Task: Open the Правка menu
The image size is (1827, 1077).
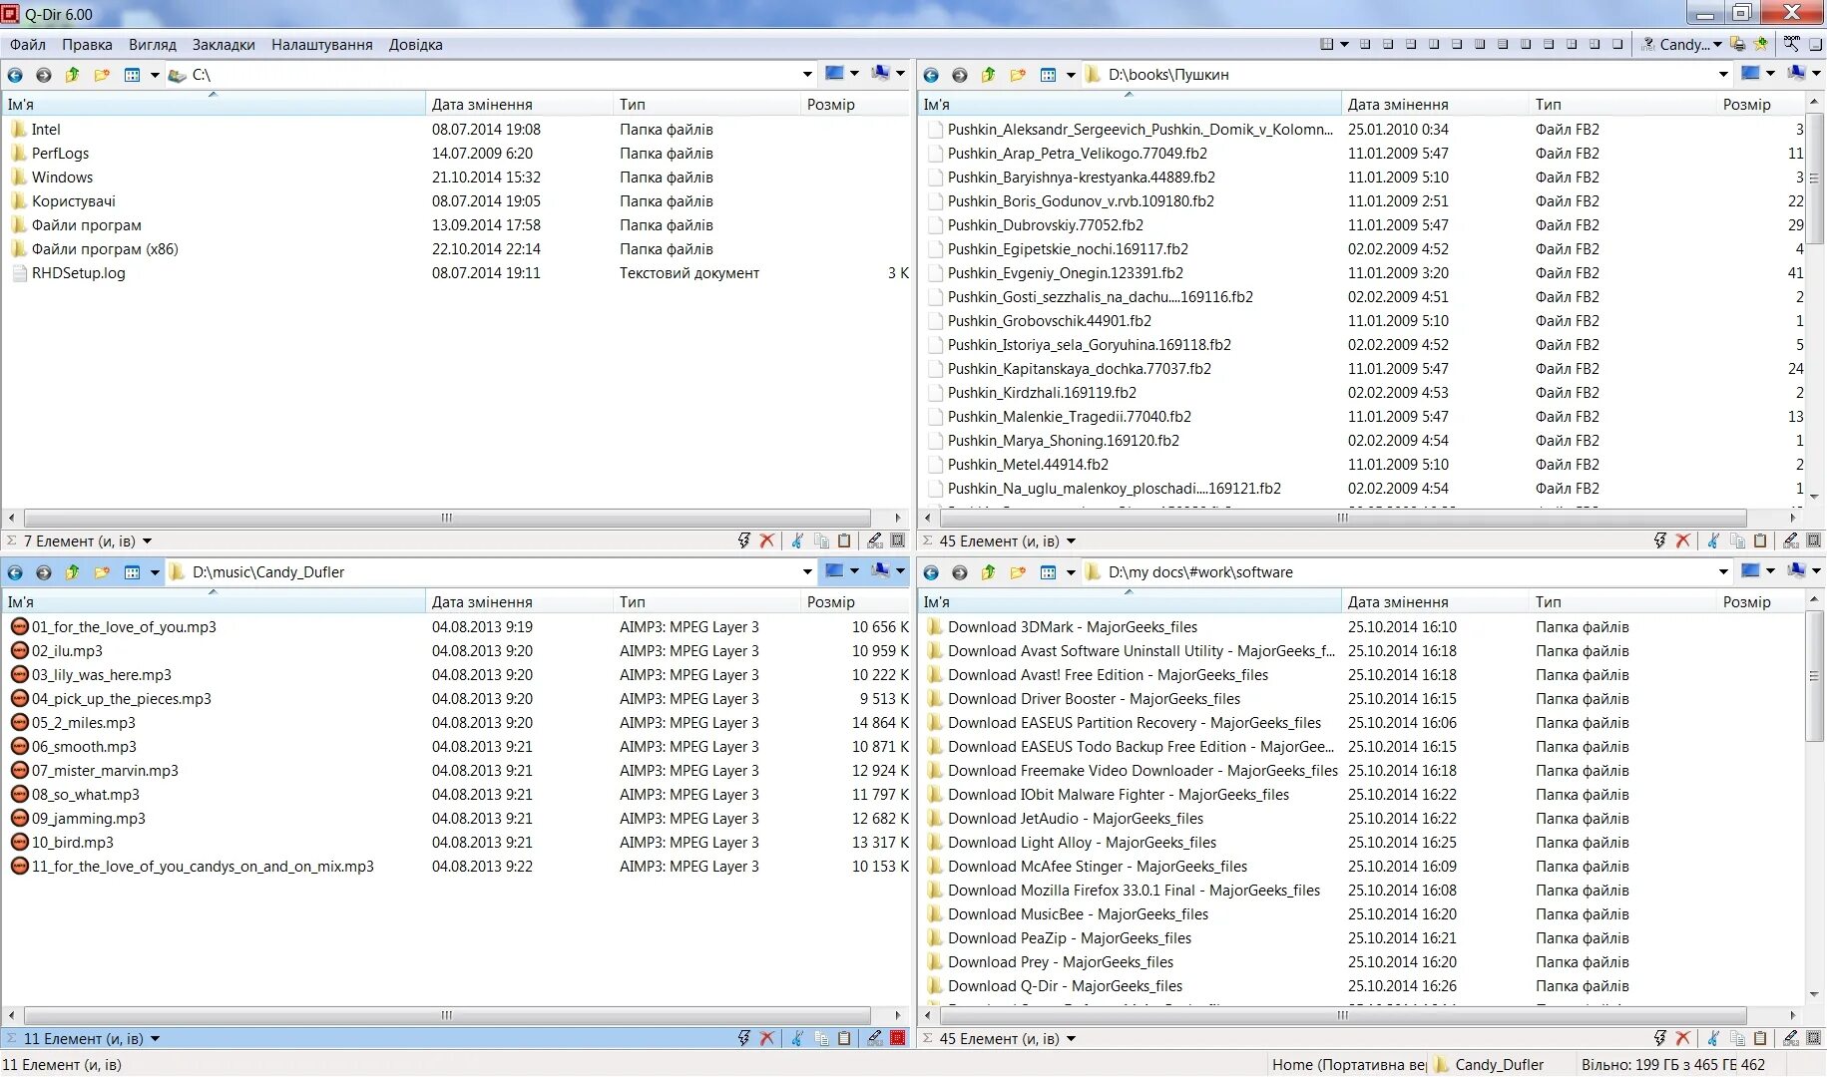Action: click(87, 45)
